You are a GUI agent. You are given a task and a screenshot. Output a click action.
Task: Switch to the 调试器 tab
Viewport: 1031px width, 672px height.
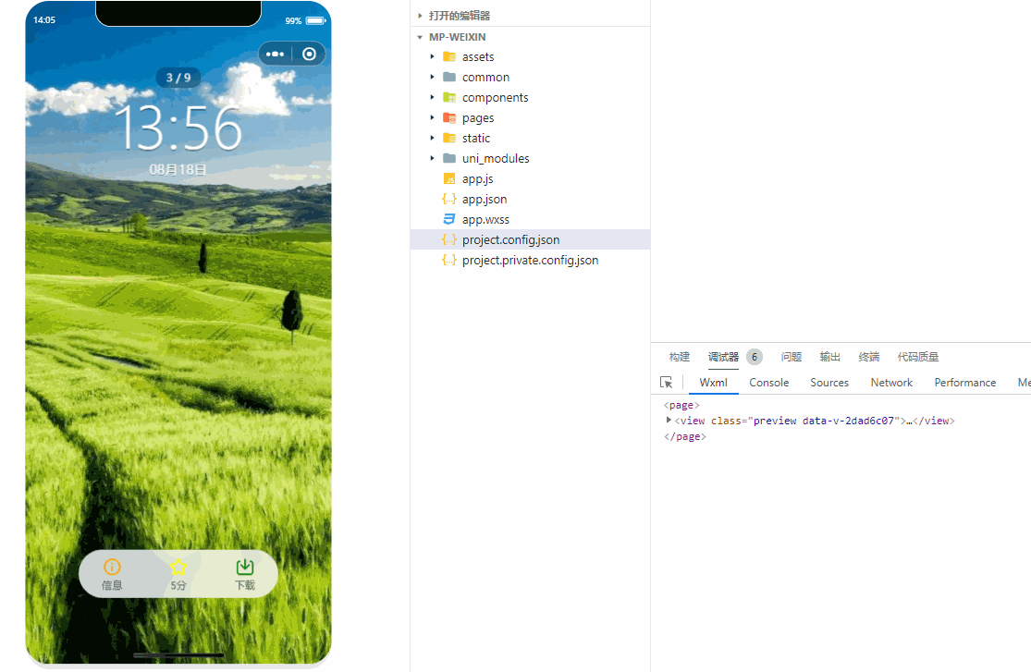(723, 357)
